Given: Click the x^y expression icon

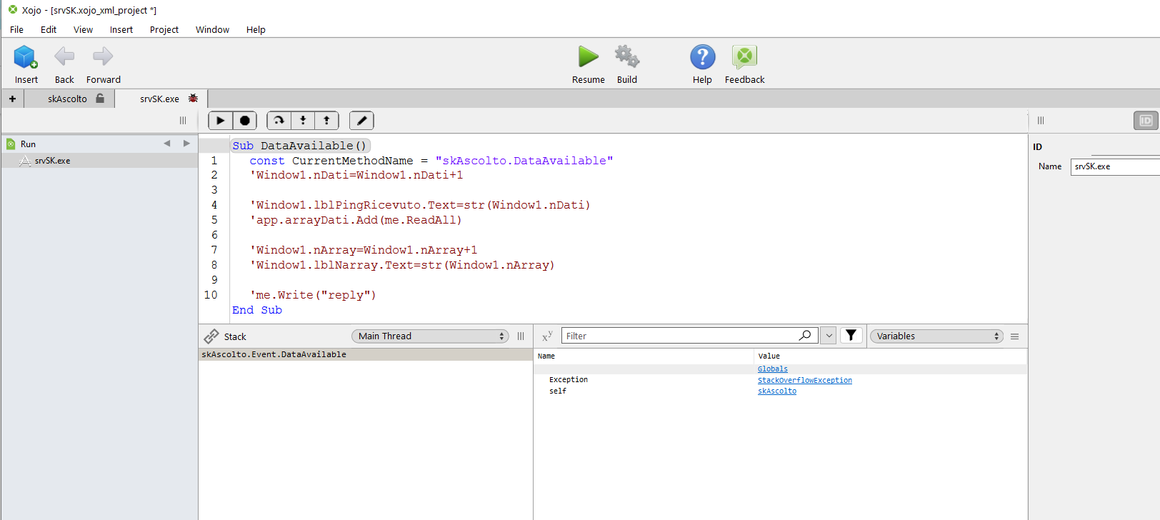Looking at the screenshot, I should 547,336.
